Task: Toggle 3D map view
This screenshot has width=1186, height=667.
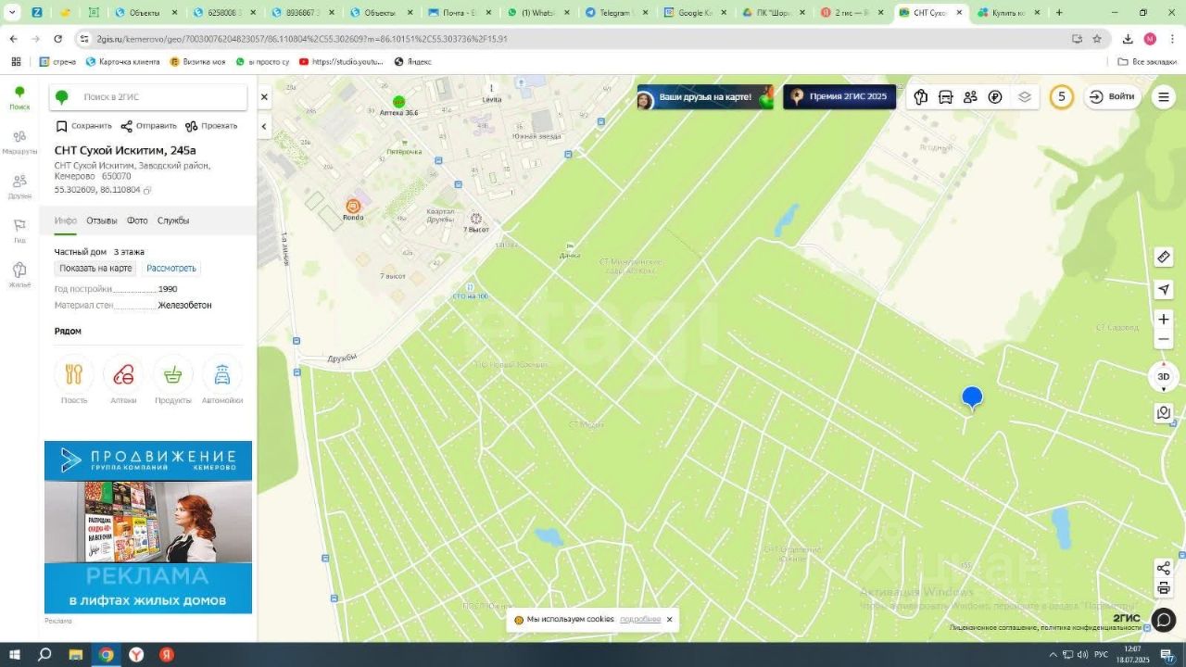Action: click(x=1164, y=377)
